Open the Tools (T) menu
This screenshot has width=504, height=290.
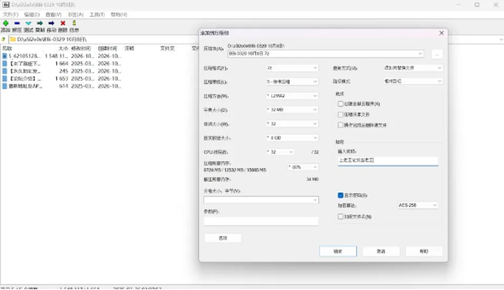click(97, 15)
